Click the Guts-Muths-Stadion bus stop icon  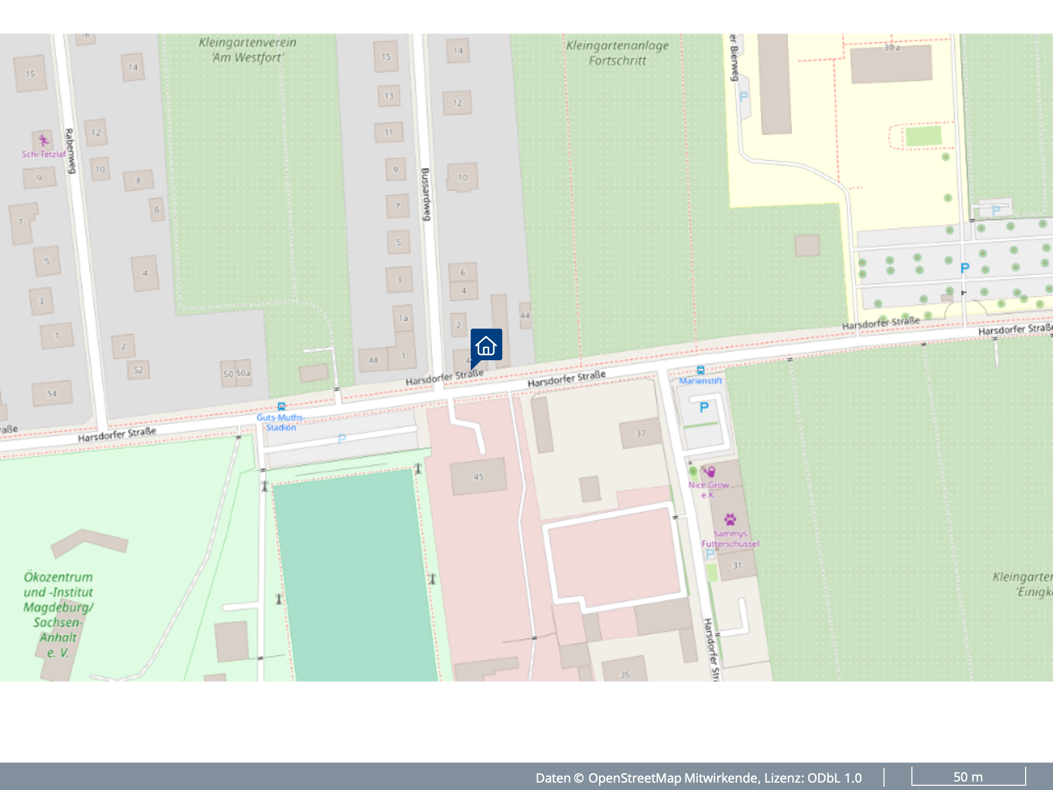pyautogui.click(x=282, y=407)
